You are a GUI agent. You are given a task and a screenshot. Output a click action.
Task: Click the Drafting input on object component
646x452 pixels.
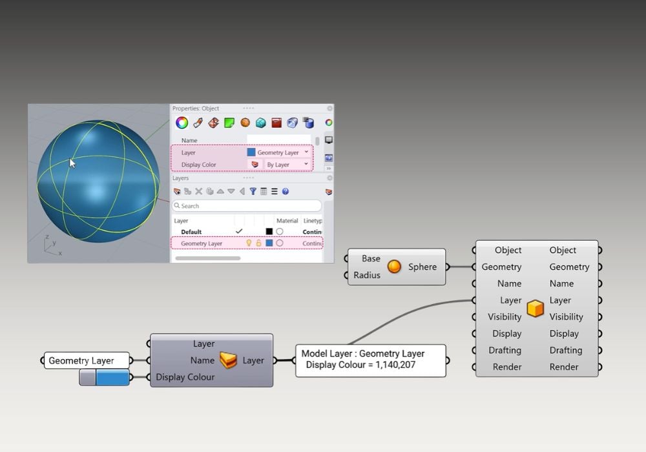point(505,351)
